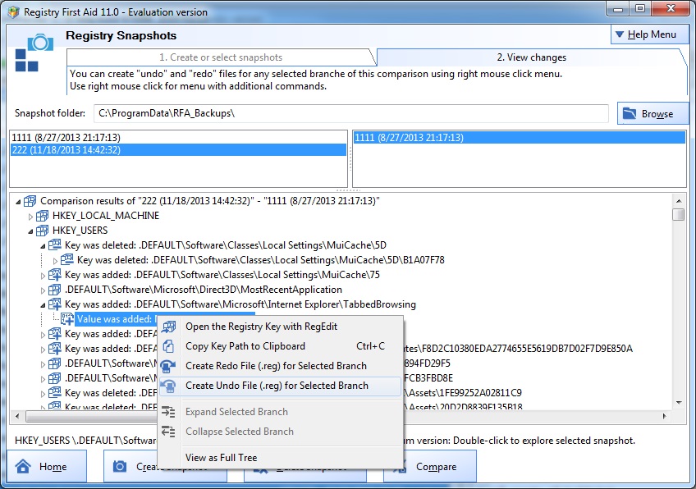
Task: Switch to the View changes tab
Action: point(531,57)
